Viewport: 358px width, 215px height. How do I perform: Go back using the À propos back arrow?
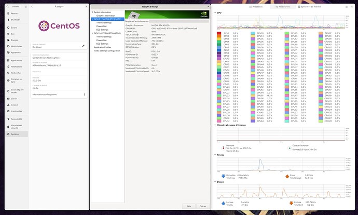[32, 7]
